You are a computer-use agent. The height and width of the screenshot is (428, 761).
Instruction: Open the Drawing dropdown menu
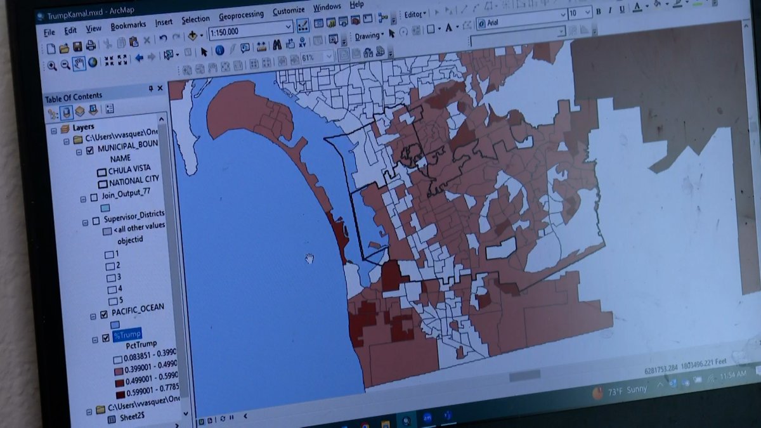click(369, 36)
